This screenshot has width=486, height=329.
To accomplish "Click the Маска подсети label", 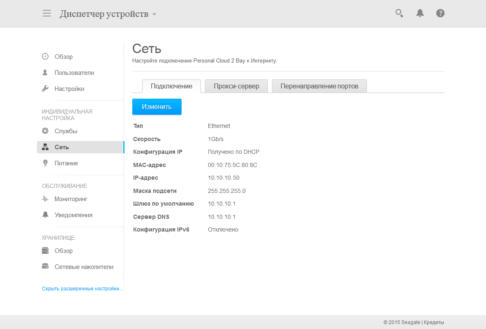I will coord(154,191).
